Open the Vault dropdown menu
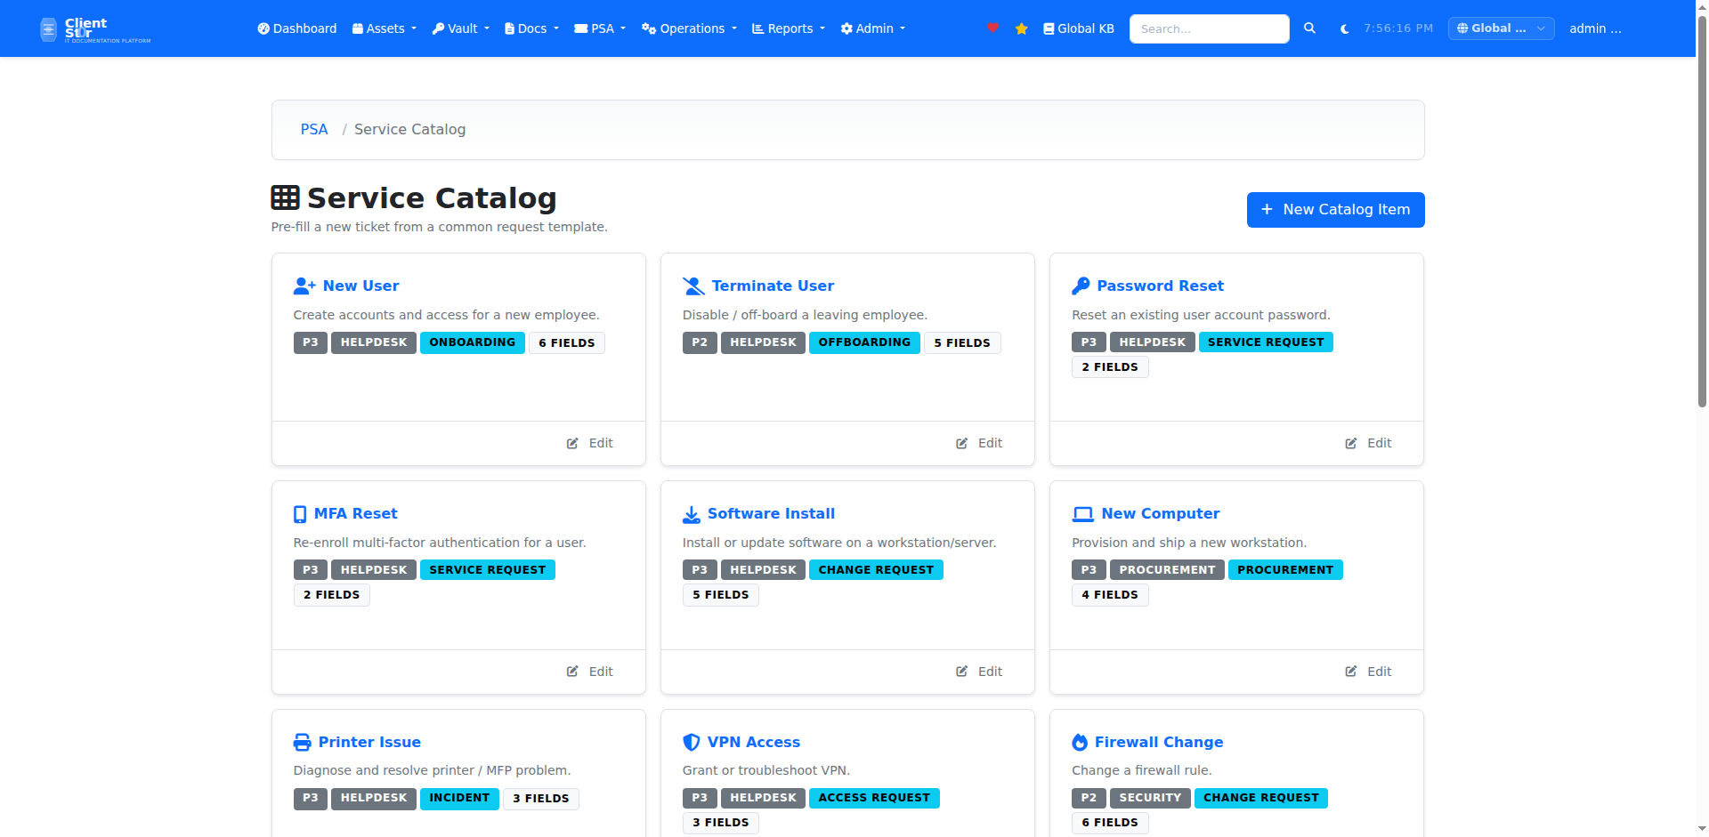Viewport: 1709px width, 837px height. pyautogui.click(x=461, y=28)
